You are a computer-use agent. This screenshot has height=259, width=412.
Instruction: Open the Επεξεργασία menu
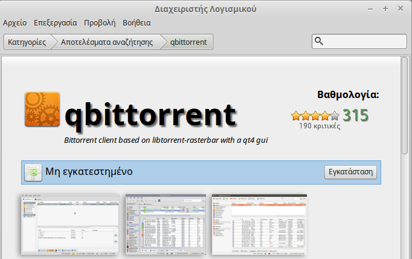[56, 23]
